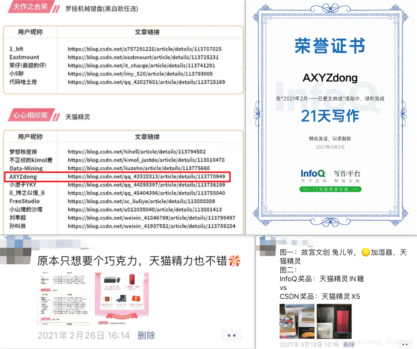
Task: Select the nickname 1_bit
Action: (x=16, y=49)
